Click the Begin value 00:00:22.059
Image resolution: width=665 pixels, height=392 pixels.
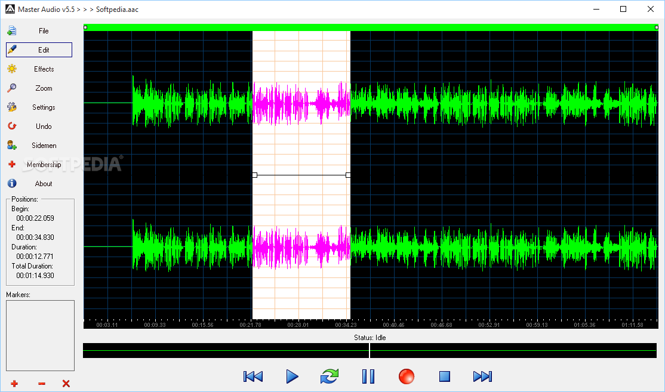[x=35, y=218]
